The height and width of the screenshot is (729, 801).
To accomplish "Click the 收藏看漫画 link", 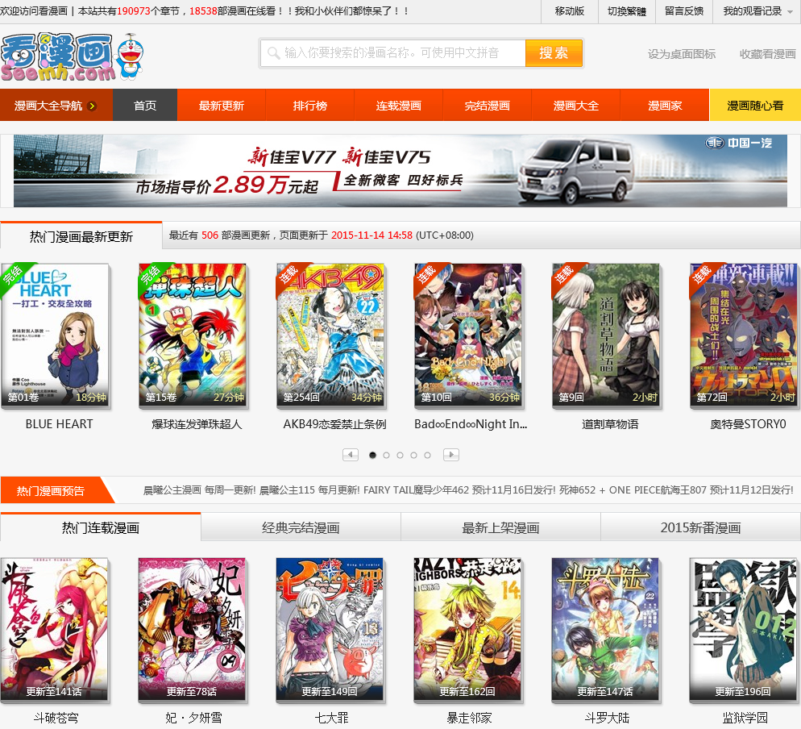I will pyautogui.click(x=767, y=54).
